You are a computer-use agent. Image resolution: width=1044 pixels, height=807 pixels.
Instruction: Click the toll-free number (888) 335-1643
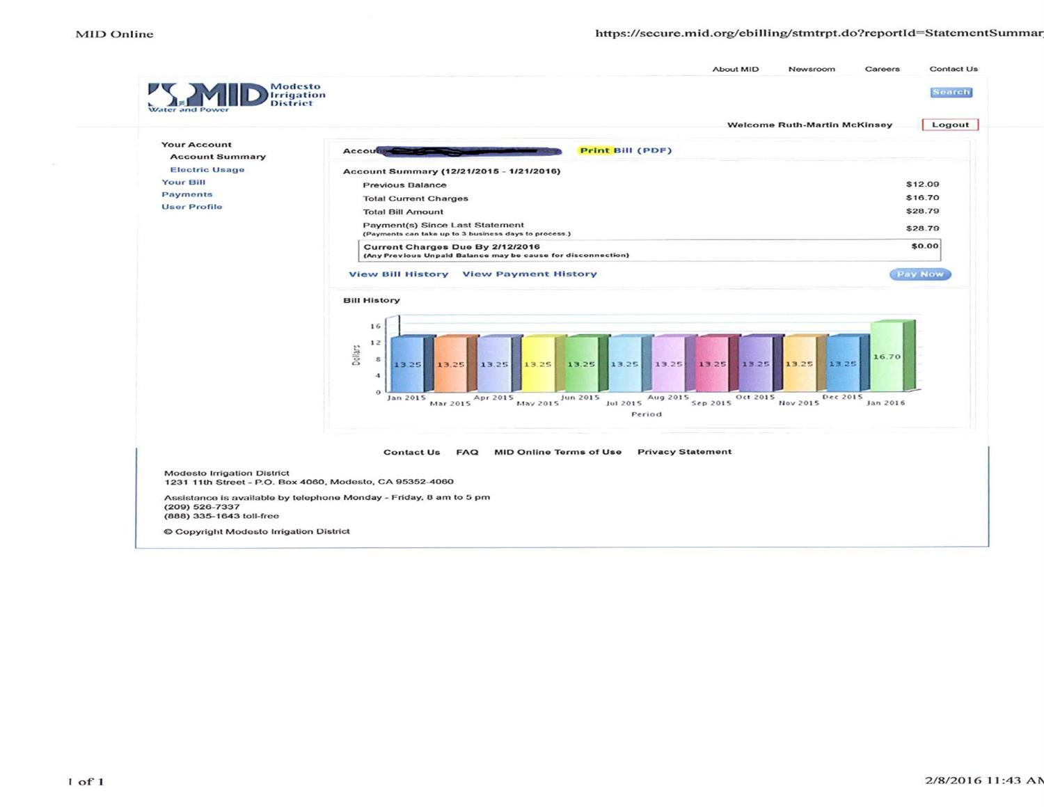click(202, 516)
